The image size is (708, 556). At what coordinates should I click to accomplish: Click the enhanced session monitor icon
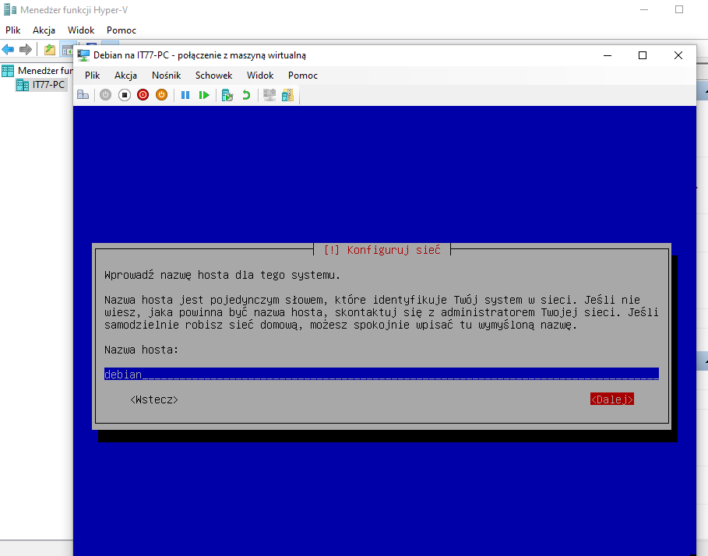pyautogui.click(x=269, y=95)
